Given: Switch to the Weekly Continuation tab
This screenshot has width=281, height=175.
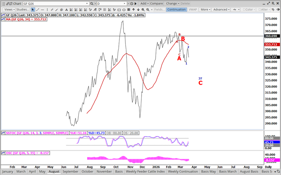Looking at the screenshot, I should (183, 172).
